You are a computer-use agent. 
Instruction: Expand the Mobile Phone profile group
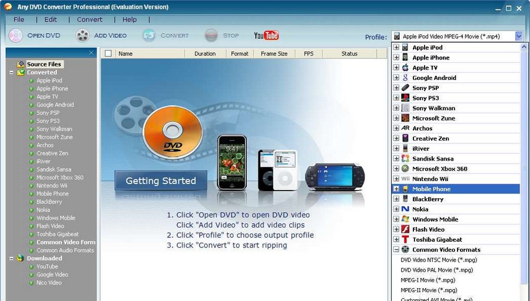click(x=396, y=189)
